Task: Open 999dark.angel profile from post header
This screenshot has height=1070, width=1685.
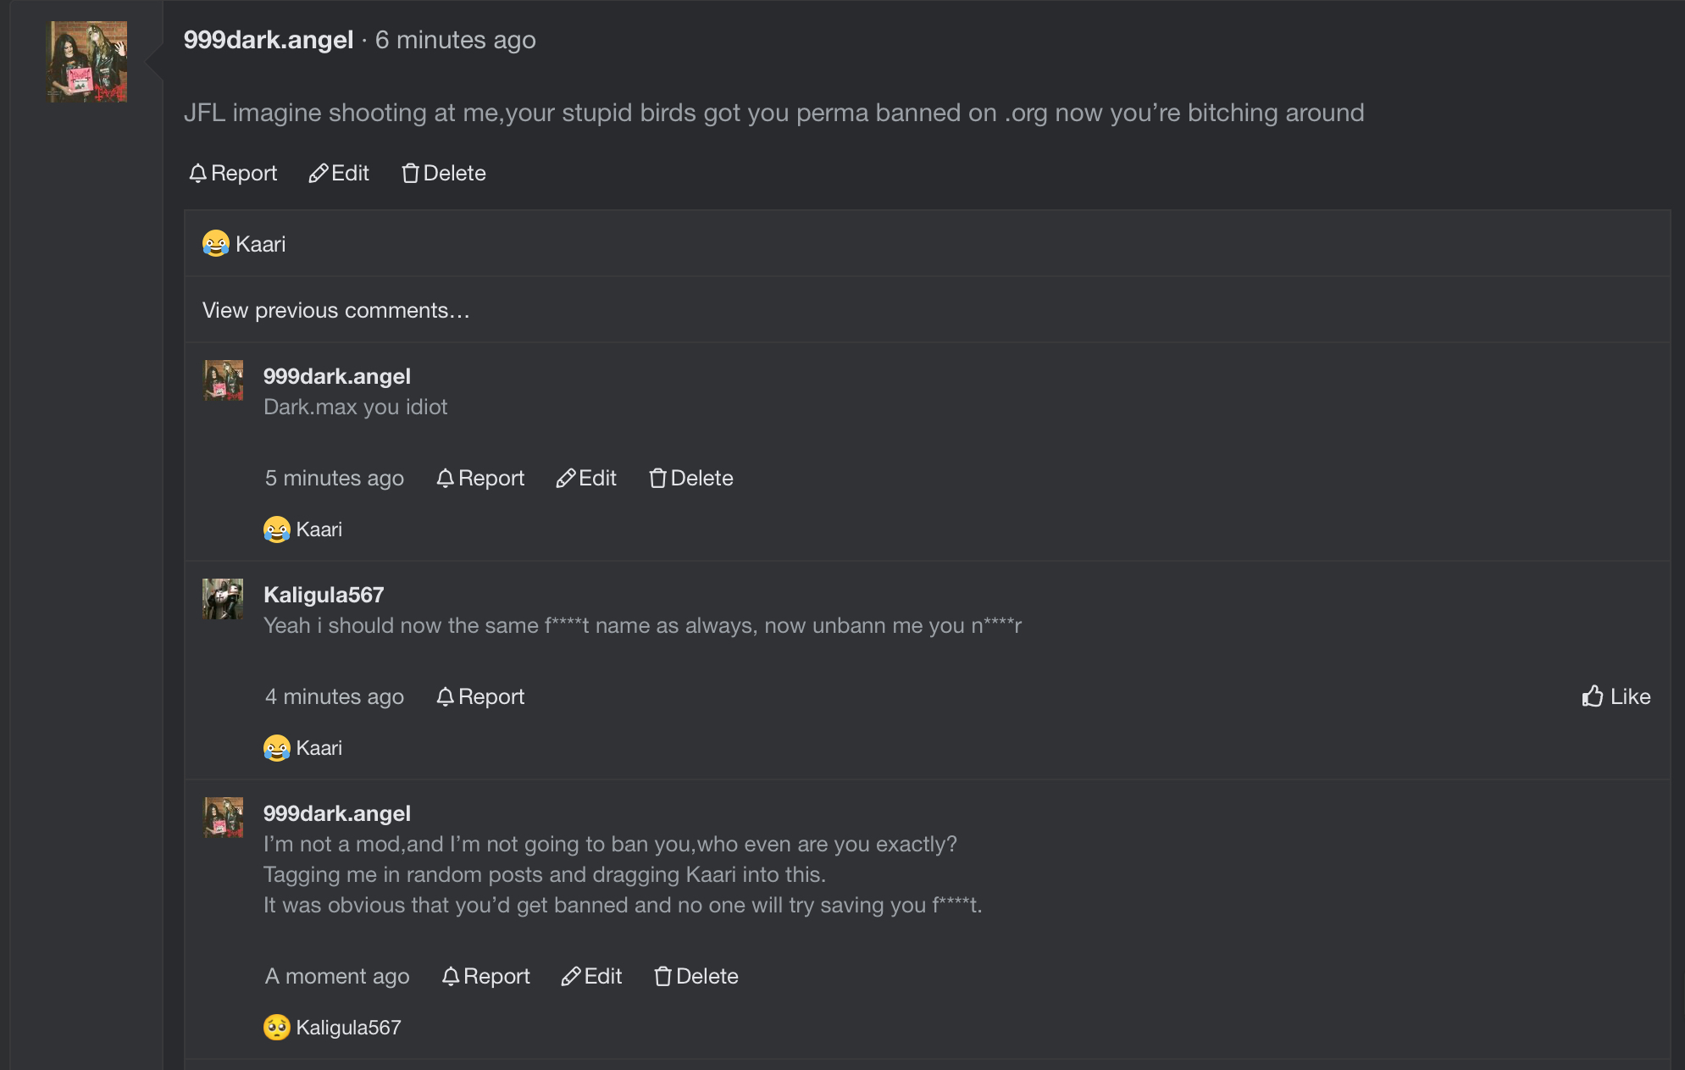Action: pos(268,40)
